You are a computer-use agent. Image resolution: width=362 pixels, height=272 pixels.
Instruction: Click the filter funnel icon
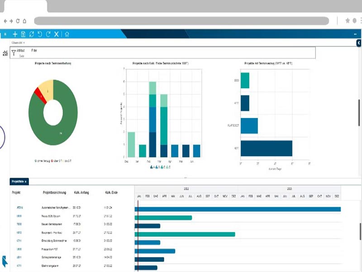(14, 53)
